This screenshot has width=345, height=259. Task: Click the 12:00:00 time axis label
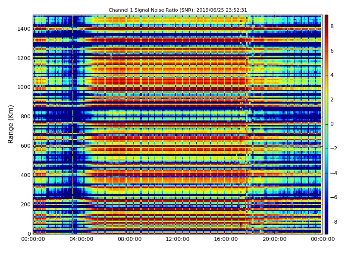pos(178,239)
